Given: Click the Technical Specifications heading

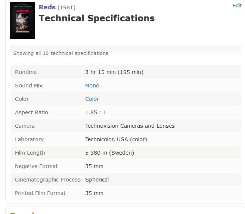Looking at the screenshot, I should pyautogui.click(x=97, y=18).
